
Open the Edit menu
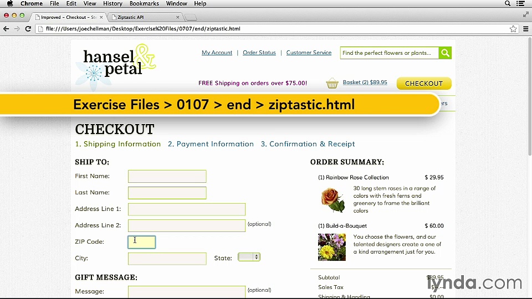pyautogui.click(x=71, y=3)
